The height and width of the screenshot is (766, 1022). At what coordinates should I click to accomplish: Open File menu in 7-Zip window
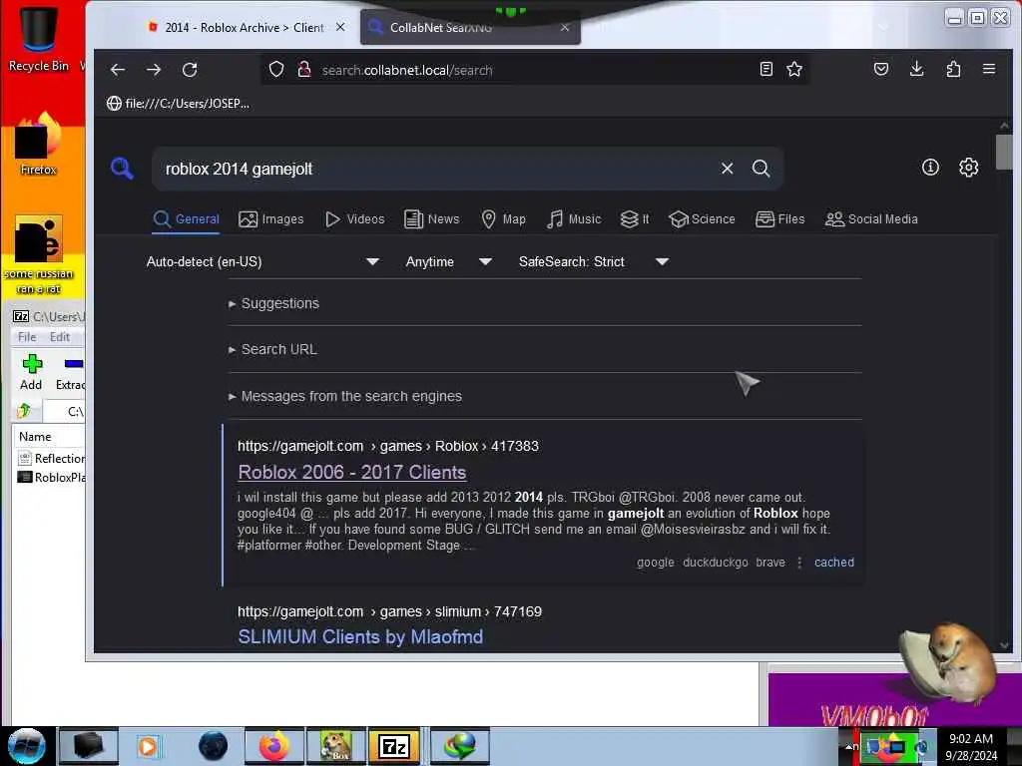(x=27, y=337)
